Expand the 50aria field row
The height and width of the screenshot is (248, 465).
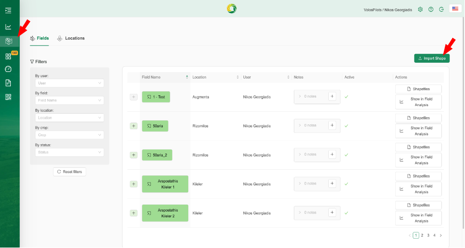point(133,126)
